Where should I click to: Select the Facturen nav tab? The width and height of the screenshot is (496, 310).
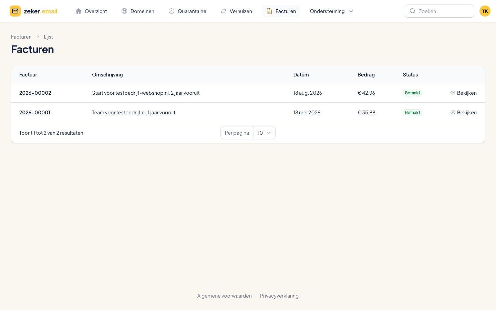point(281,11)
